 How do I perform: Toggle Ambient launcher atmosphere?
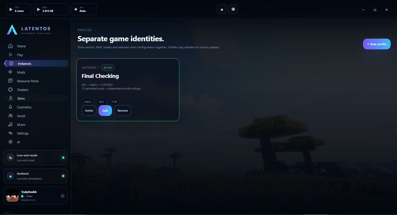point(35,176)
